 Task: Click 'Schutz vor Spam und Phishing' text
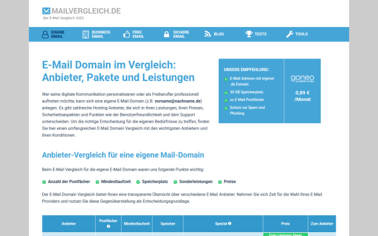tap(247, 111)
